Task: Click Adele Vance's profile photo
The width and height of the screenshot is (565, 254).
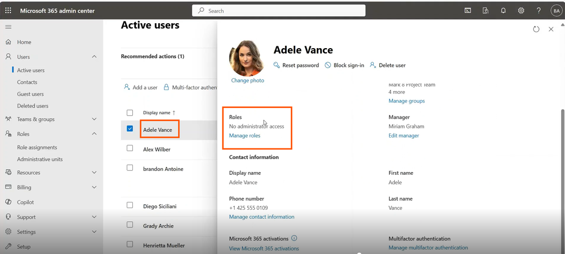Action: click(247, 58)
